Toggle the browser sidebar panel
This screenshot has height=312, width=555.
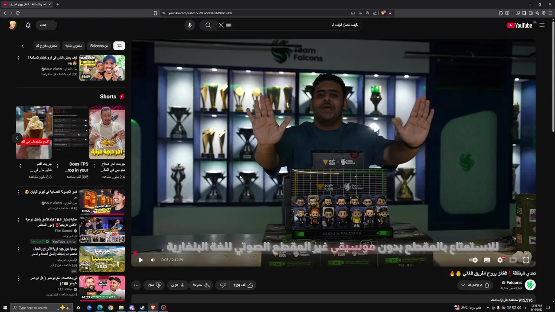(524, 13)
